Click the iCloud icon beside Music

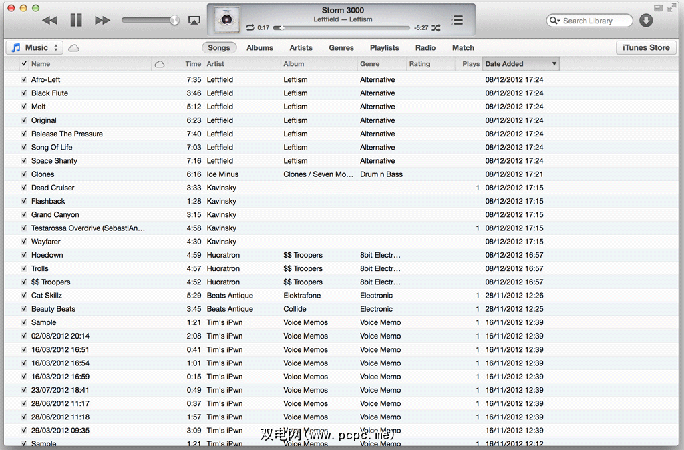pyautogui.click(x=74, y=48)
